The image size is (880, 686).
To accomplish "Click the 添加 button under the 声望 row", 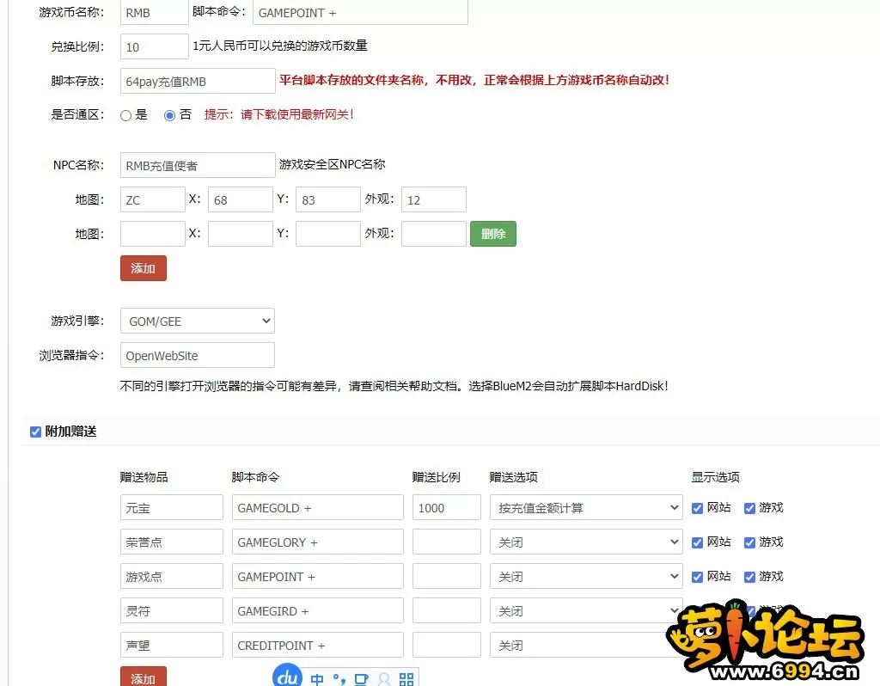I will (x=143, y=678).
